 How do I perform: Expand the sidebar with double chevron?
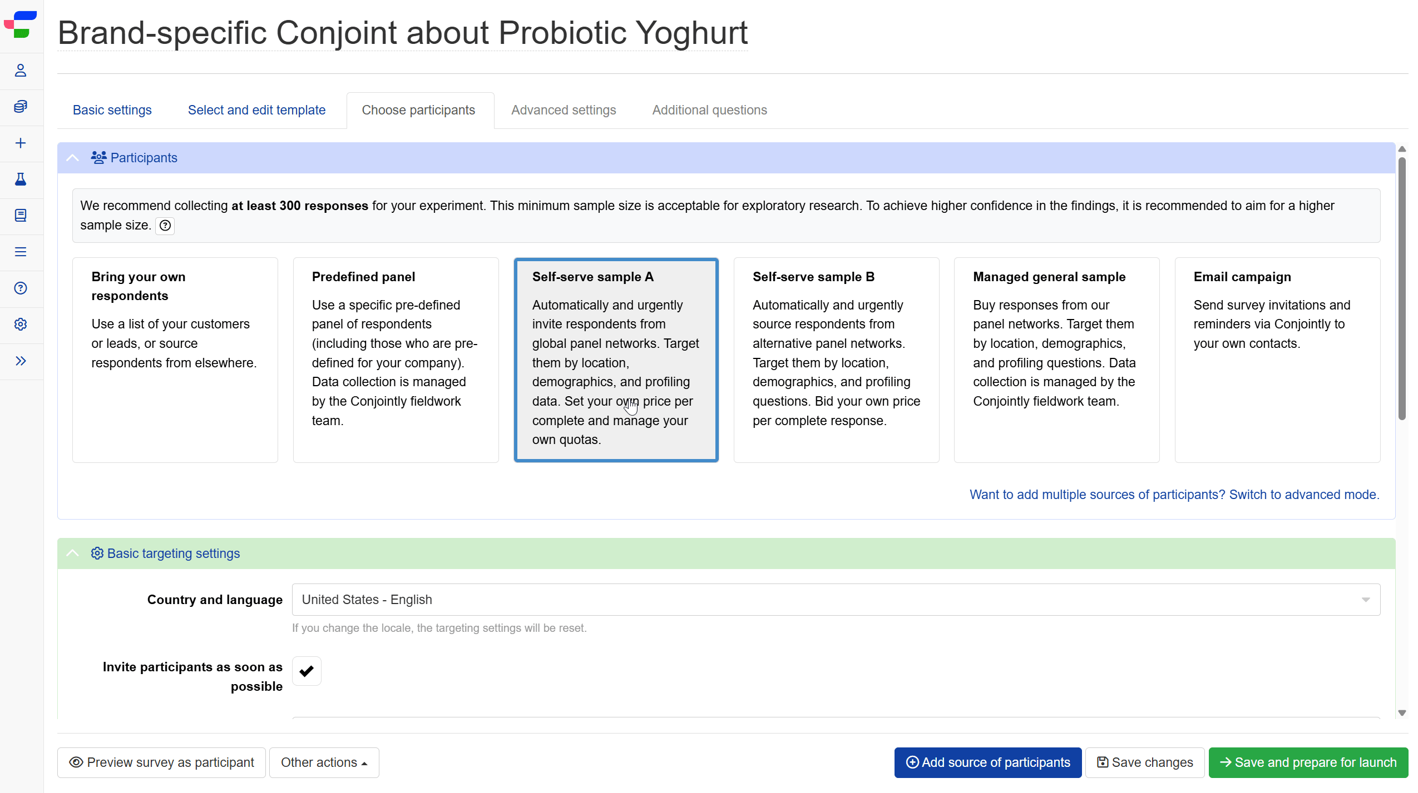[x=21, y=361]
